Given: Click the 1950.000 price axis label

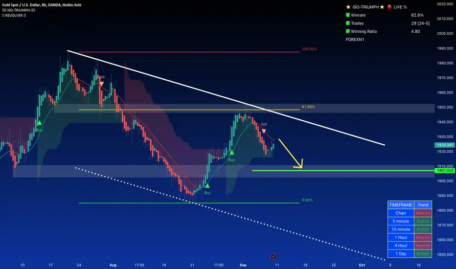Looking at the screenshot, I should tap(445, 107).
